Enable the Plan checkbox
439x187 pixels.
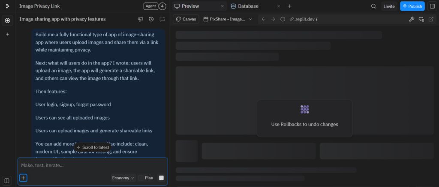coord(141,178)
